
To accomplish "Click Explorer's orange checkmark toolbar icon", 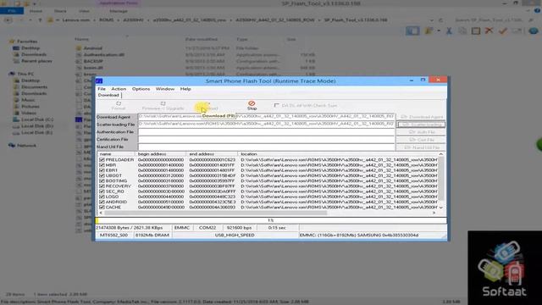I will pos(502,30).
